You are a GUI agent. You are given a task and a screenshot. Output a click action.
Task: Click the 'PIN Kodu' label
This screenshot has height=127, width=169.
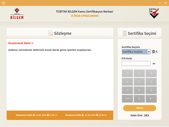127,58
